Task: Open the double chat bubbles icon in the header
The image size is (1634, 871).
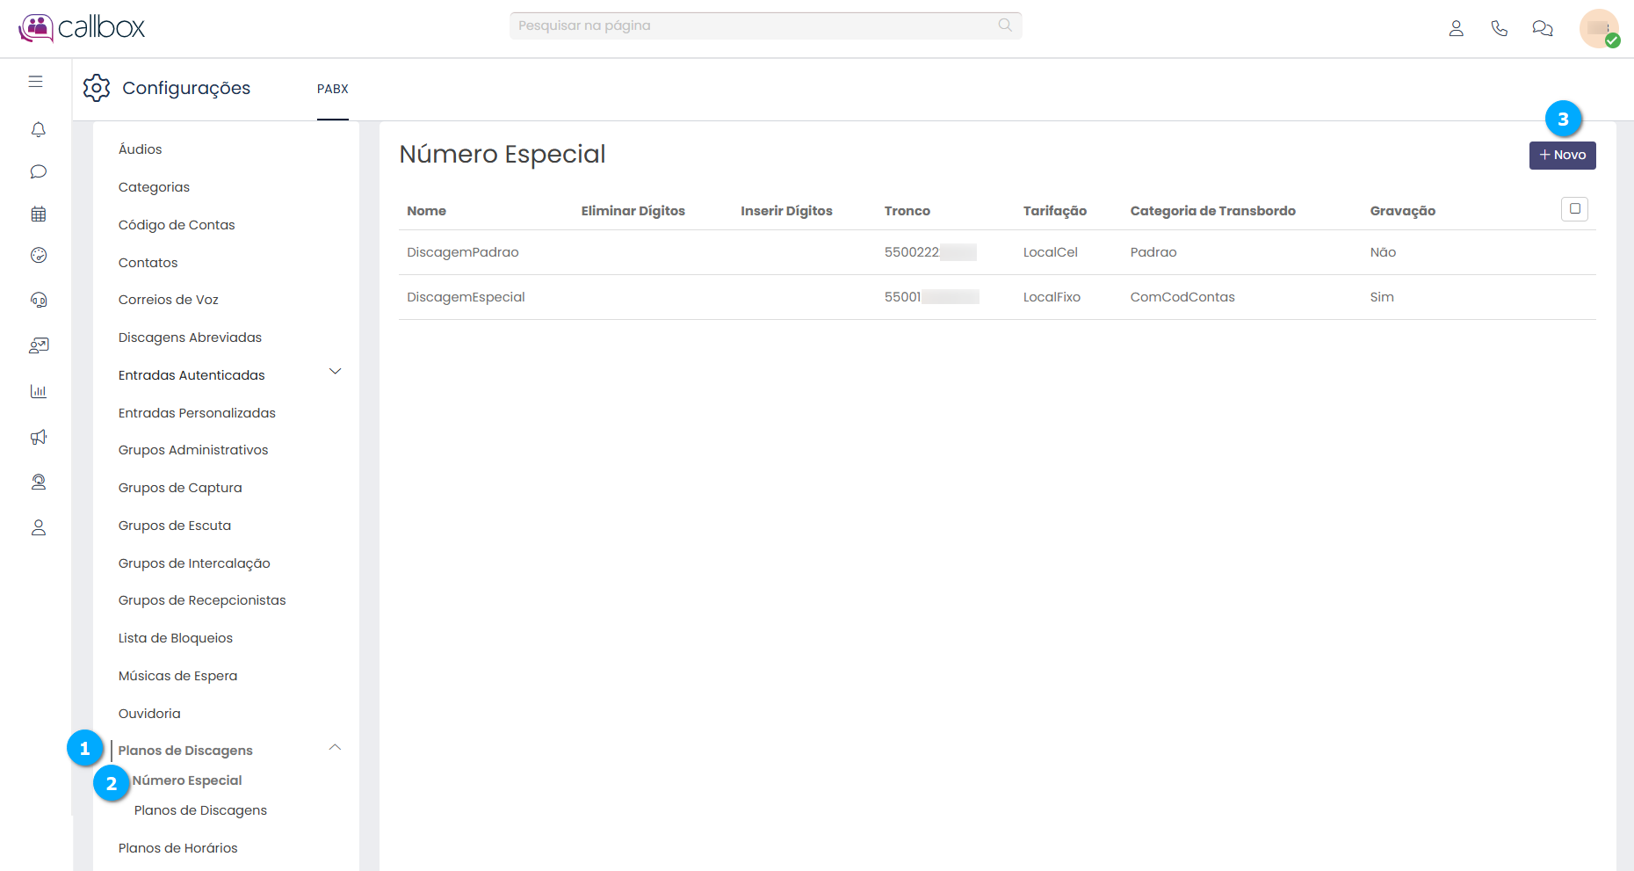Action: tap(1542, 28)
